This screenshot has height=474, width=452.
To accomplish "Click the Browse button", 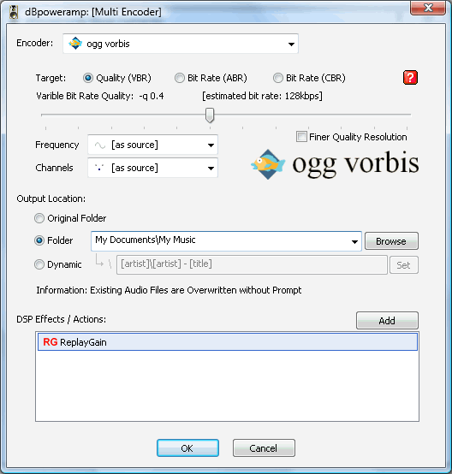I will (x=391, y=241).
